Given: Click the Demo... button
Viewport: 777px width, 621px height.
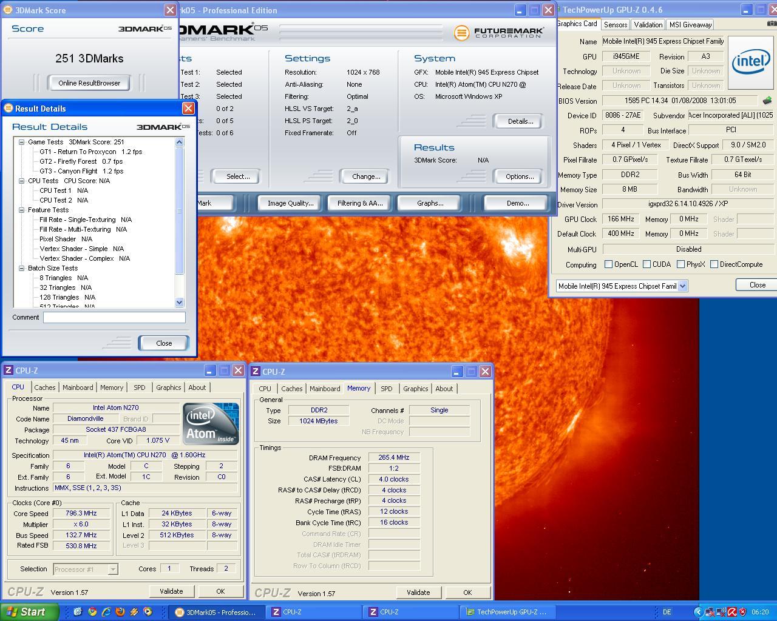Looking at the screenshot, I should point(517,203).
